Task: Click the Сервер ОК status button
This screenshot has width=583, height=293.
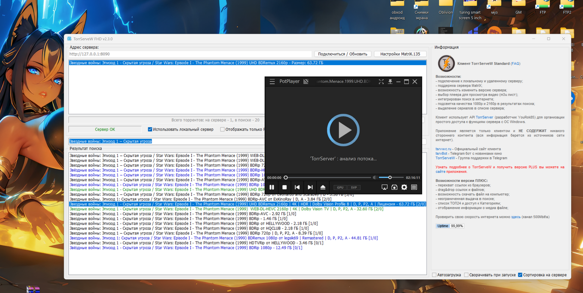Action: pyautogui.click(x=105, y=129)
